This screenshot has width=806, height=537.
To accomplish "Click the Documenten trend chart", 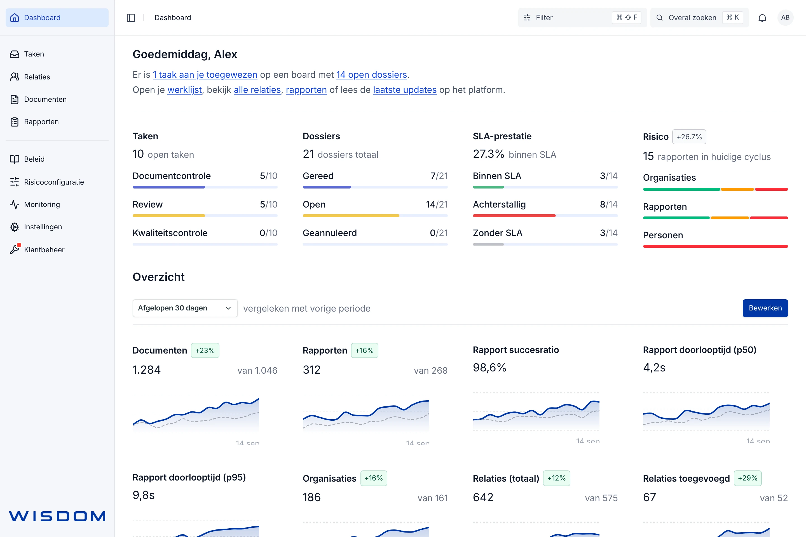I will [196, 414].
